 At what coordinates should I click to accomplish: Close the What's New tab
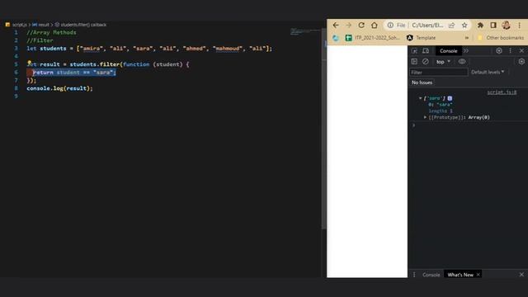point(478,275)
